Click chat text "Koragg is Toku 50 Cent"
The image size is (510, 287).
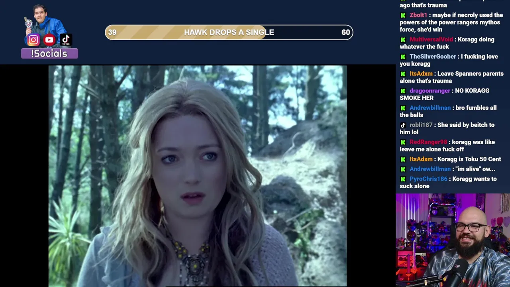(469, 159)
